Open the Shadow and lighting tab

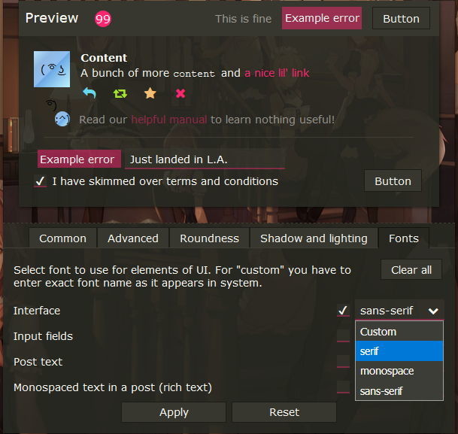pos(314,238)
